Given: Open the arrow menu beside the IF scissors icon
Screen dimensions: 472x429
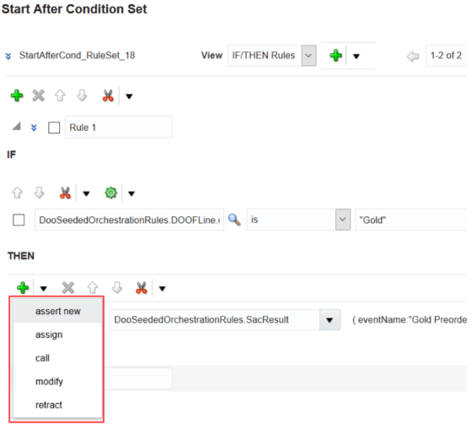Looking at the screenshot, I should tap(86, 193).
